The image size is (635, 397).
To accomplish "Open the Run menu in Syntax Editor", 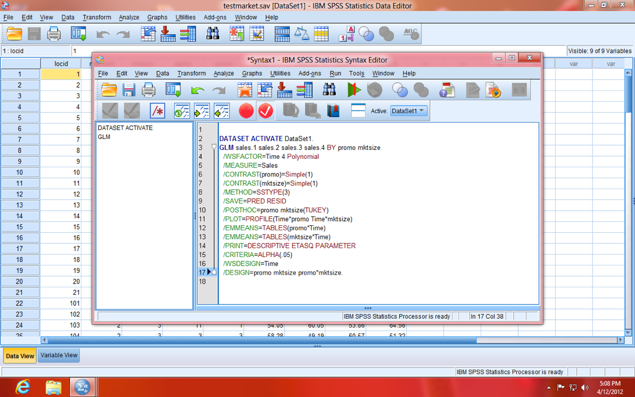I will pyautogui.click(x=335, y=74).
